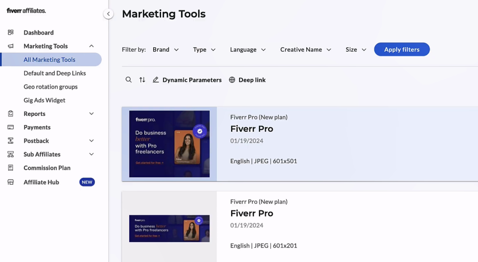Screen dimensions: 478x262
Task: Click the Payments card icon
Action: [x=11, y=127]
